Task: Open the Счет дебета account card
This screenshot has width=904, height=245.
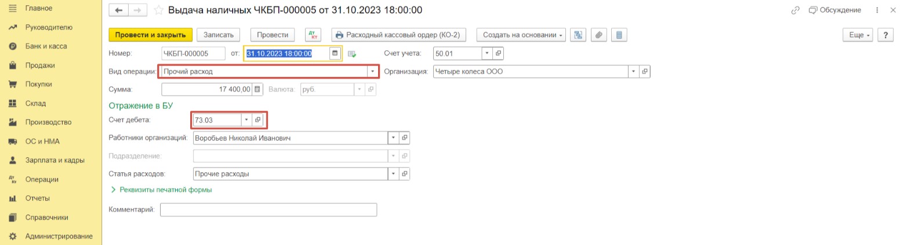Action: (x=258, y=120)
